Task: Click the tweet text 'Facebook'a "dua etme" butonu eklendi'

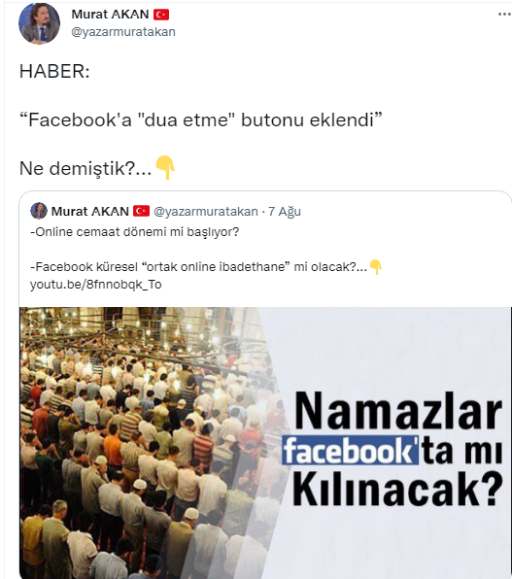Action: 201,120
